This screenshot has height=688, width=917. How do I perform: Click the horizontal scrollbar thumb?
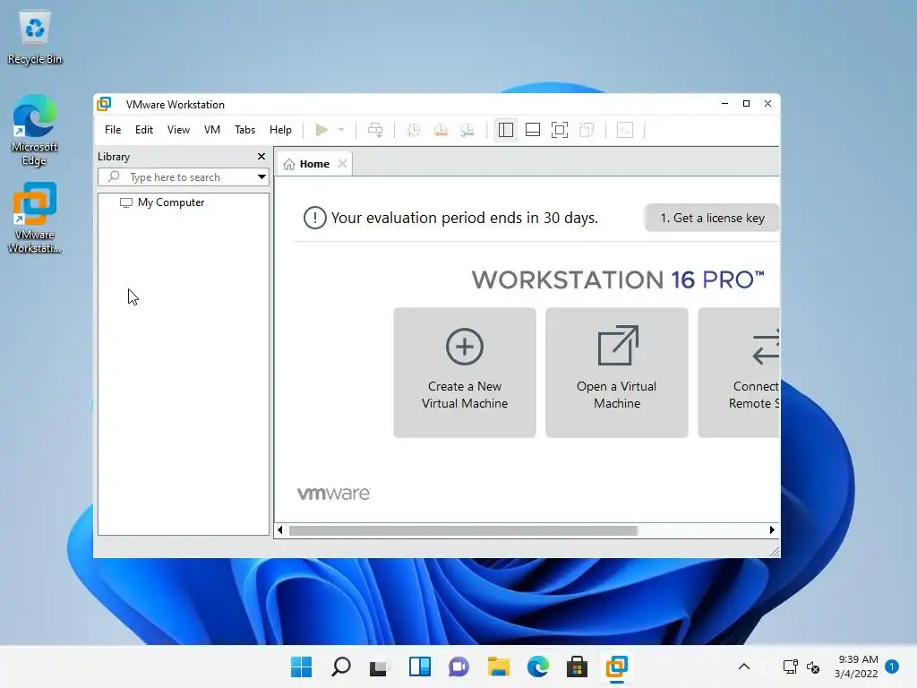463,530
